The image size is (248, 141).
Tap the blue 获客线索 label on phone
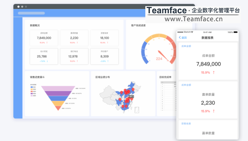click(x=186, y=124)
